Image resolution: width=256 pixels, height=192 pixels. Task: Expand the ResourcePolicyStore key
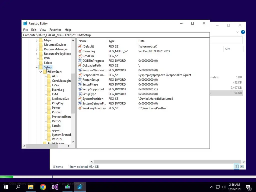36,54
